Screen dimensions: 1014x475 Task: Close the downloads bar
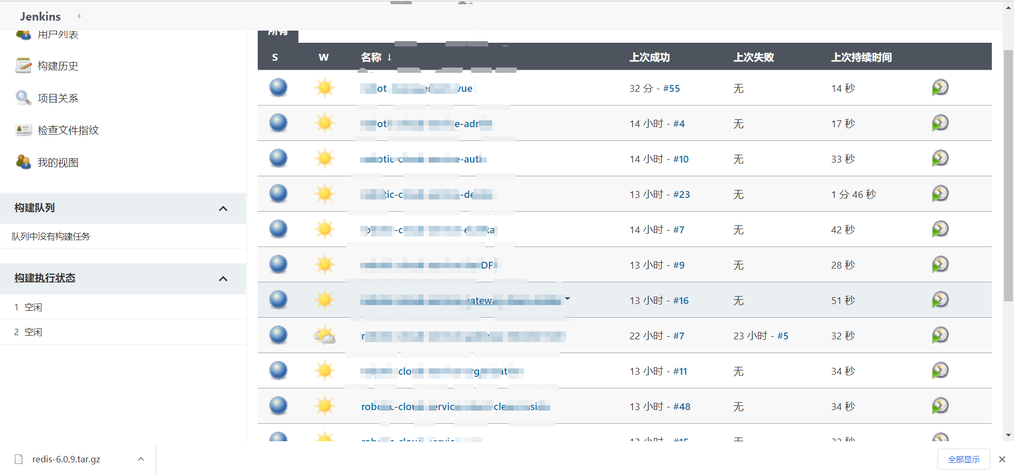tap(1002, 459)
